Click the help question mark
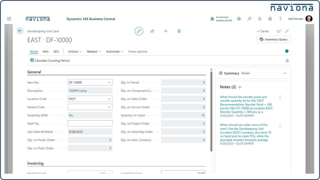Viewport: 320px width, 180px height. pyautogui.click(x=280, y=19)
